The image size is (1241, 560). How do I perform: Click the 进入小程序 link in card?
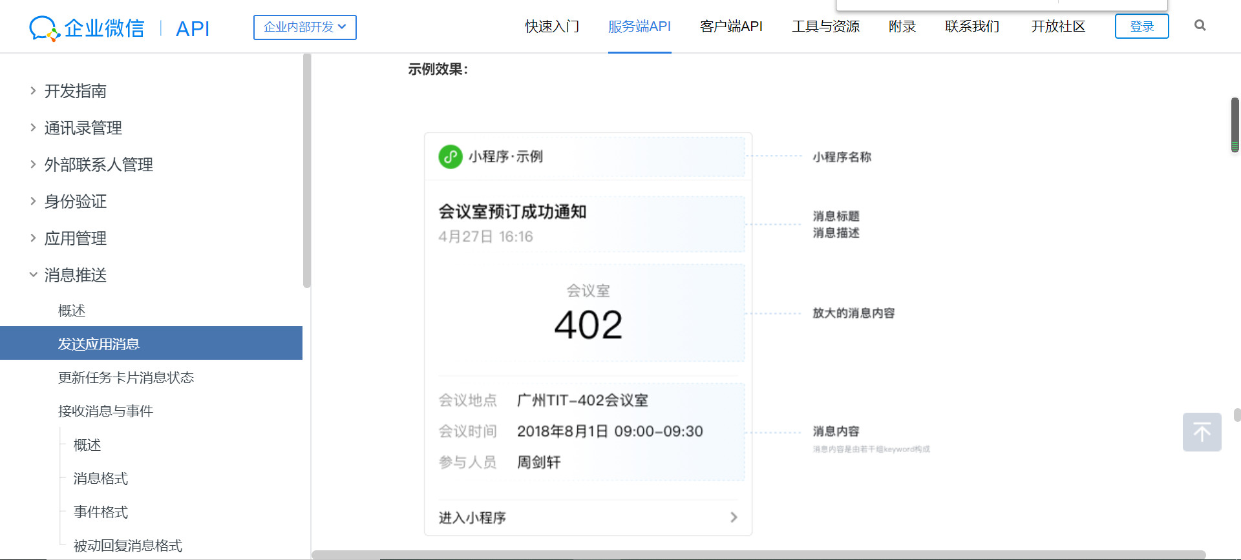coord(472,518)
